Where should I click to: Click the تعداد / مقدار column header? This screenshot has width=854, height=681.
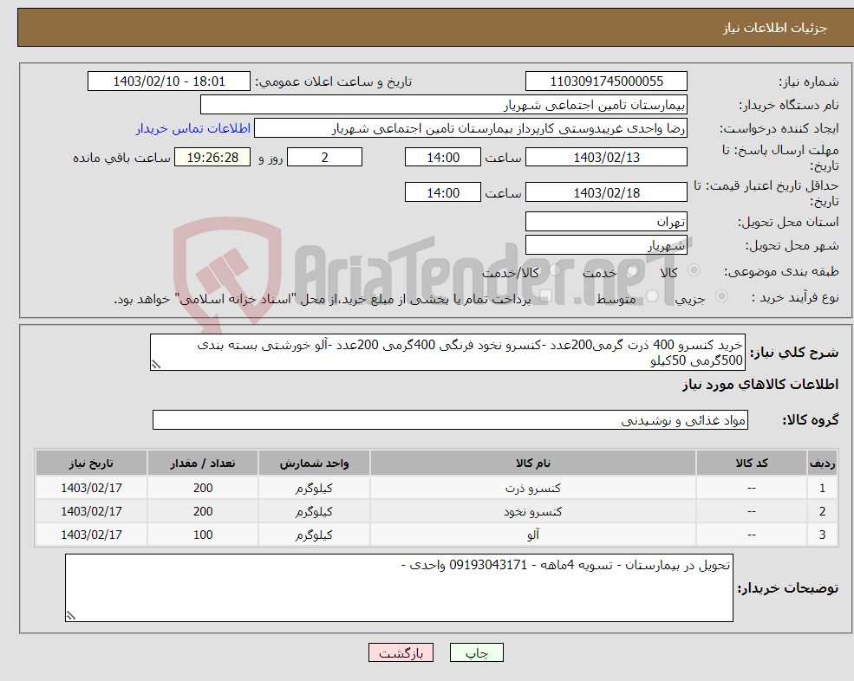pos(203,464)
